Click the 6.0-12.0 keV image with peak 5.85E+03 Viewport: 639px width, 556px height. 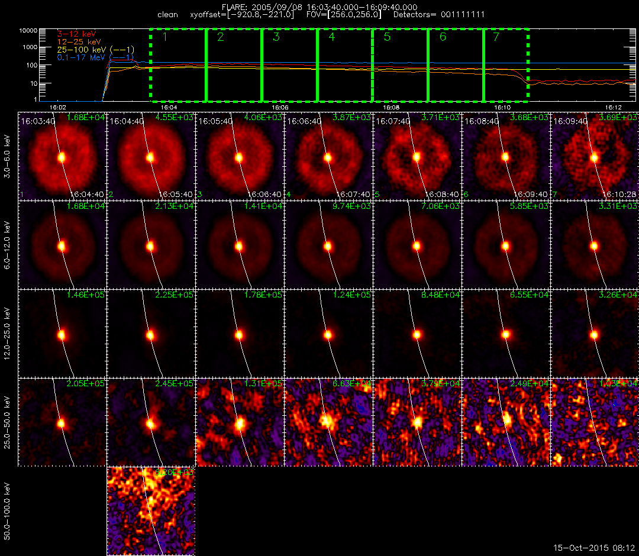(x=506, y=245)
